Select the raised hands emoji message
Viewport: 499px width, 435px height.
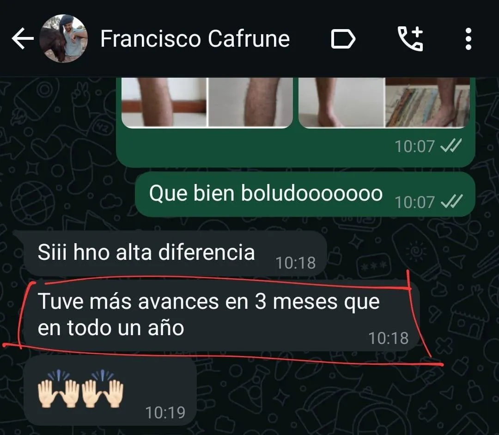point(110,391)
